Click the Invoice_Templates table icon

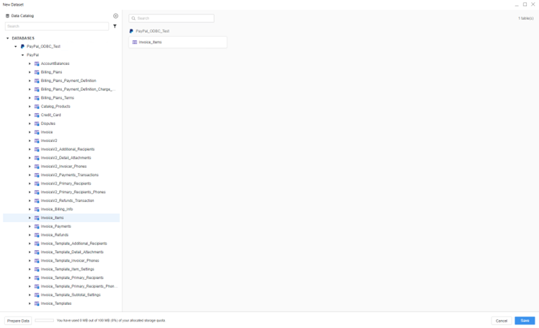[x=37, y=303]
